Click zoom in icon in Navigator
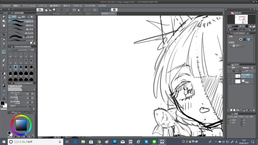258x145 pixels. pyautogui.click(x=243, y=26)
